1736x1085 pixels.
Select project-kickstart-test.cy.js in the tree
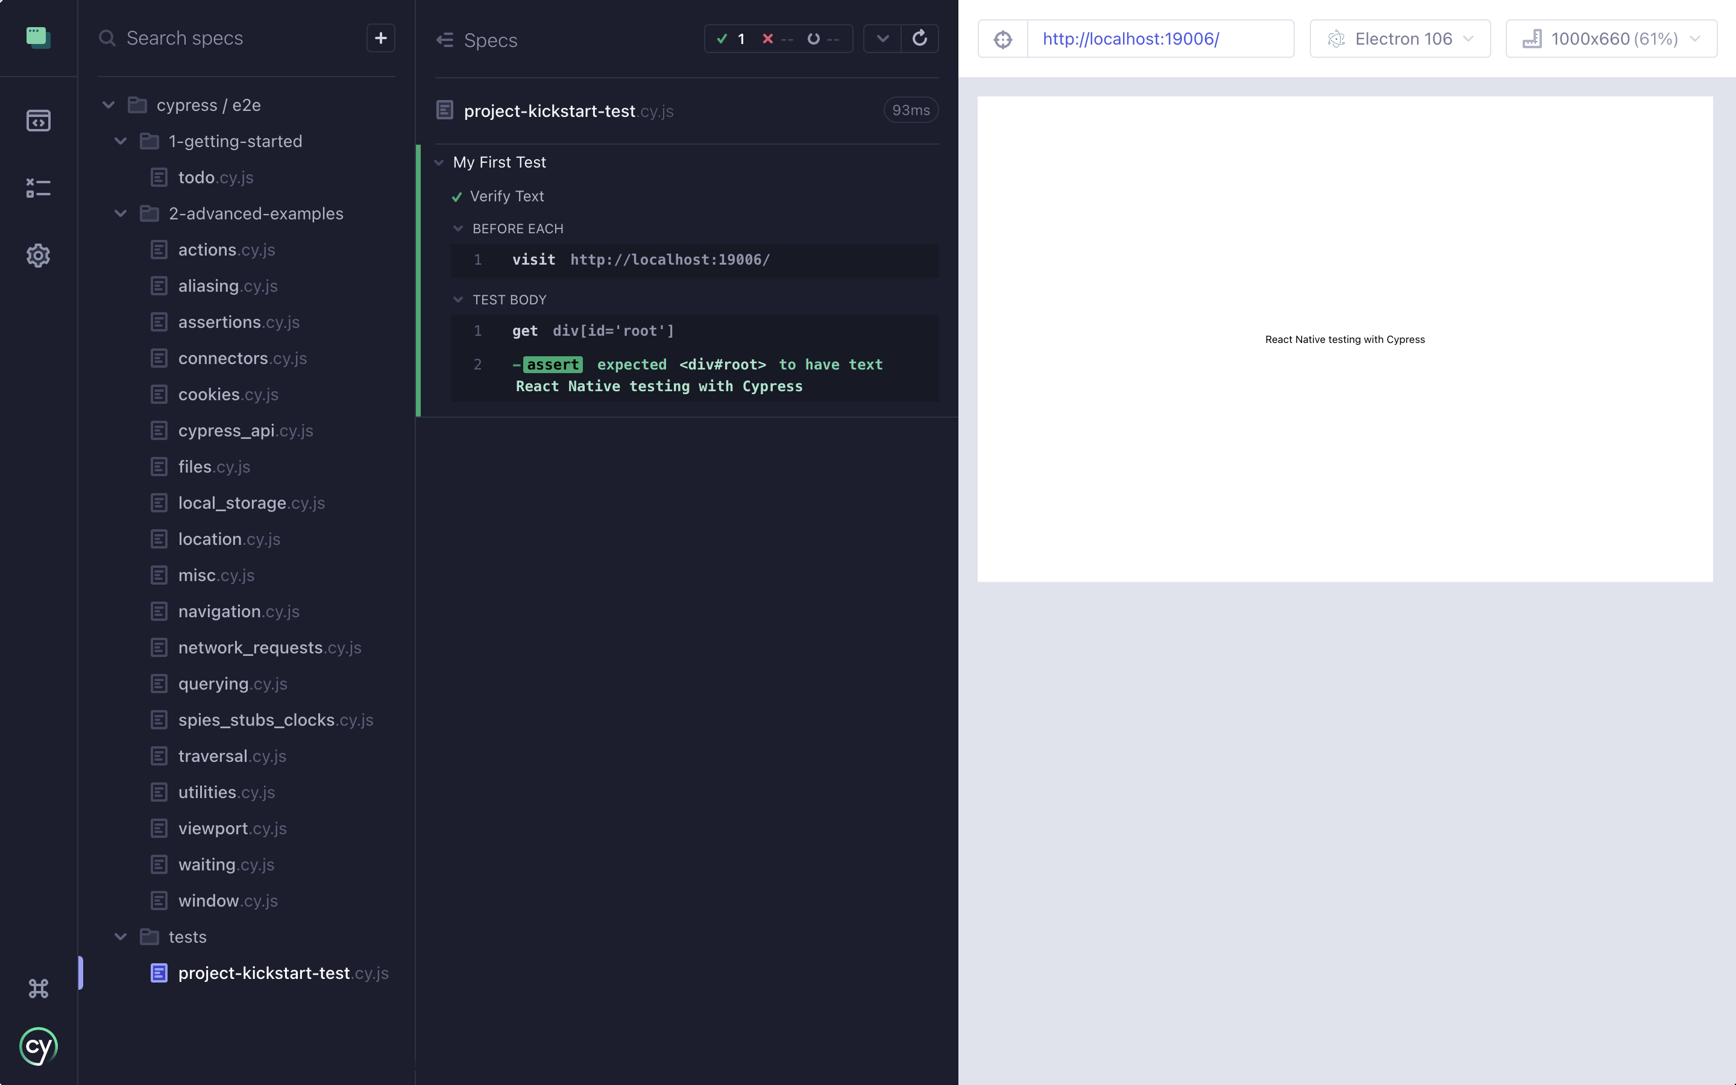click(x=283, y=973)
